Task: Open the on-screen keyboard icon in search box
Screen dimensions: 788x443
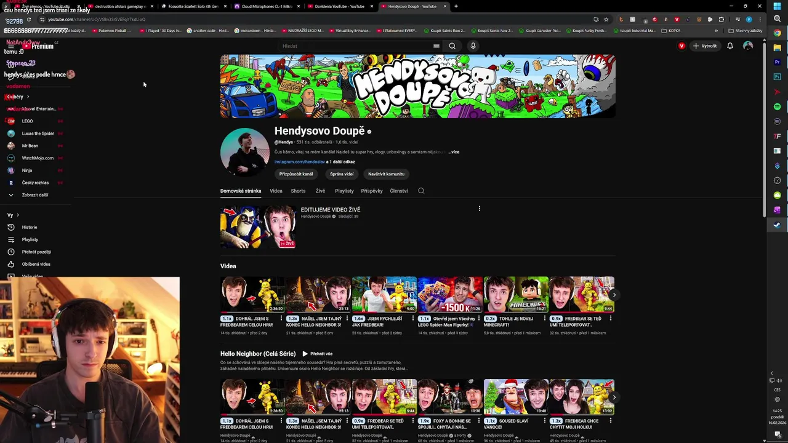Action: (436, 46)
